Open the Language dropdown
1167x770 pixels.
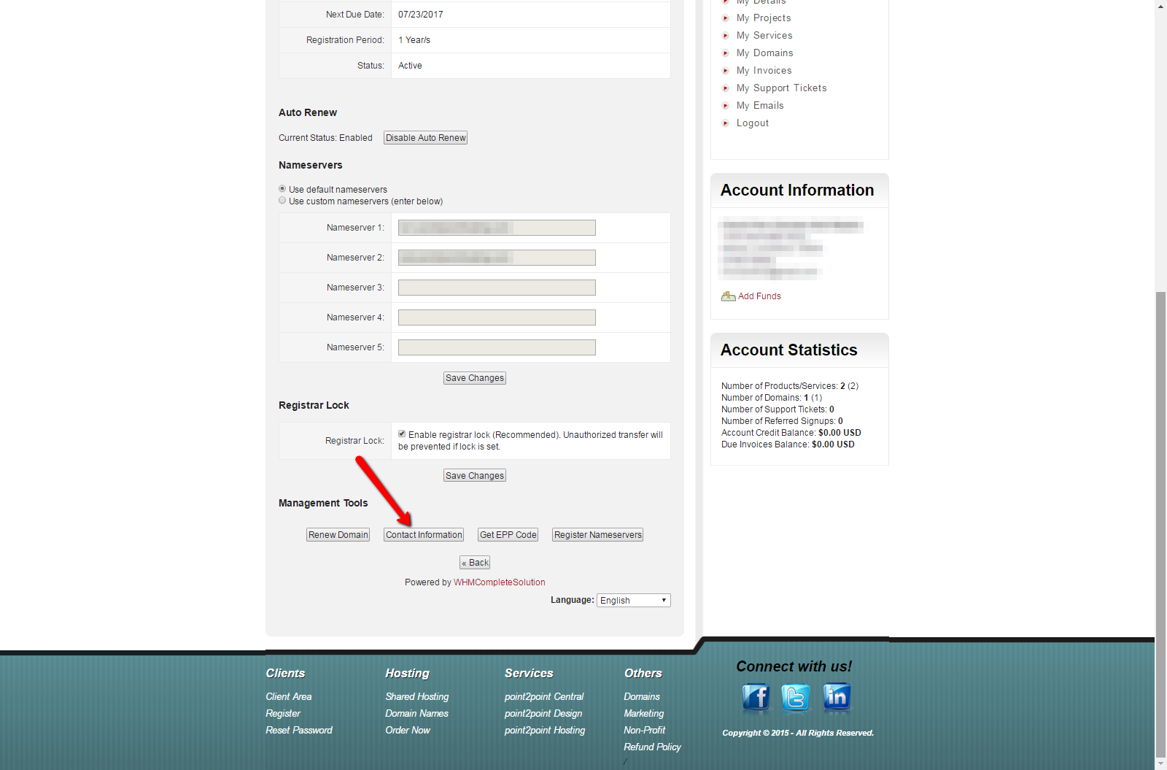(x=633, y=600)
